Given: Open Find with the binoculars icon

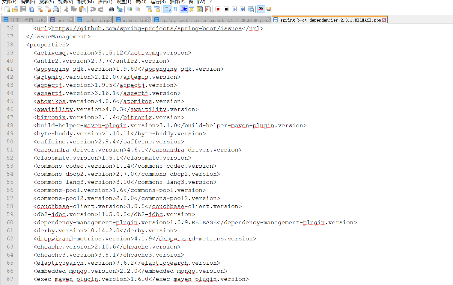Looking at the screenshot, I should tap(111, 9).
